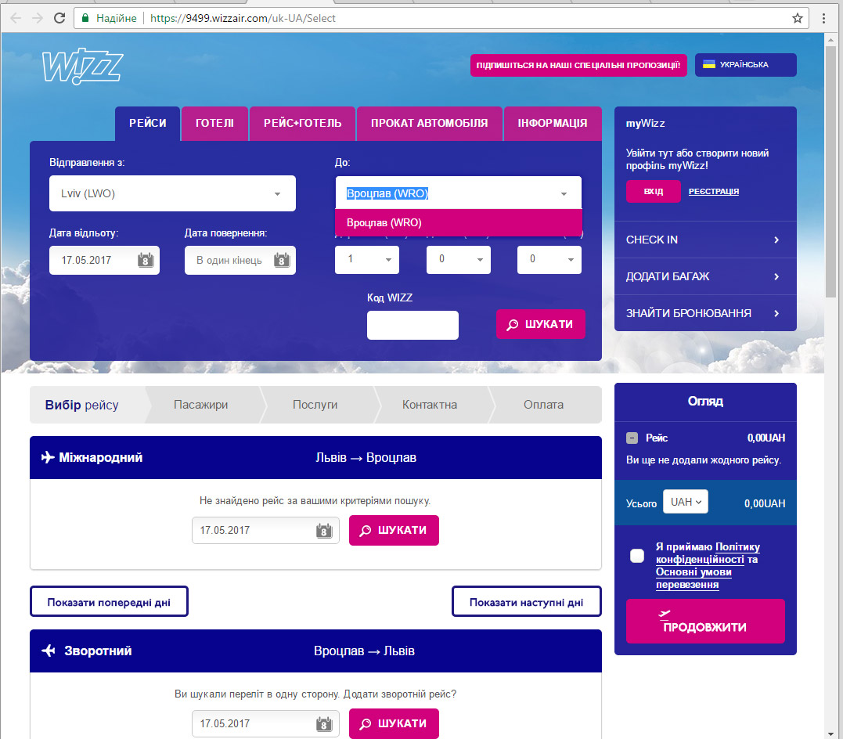The image size is (843, 739).
Task: Open the ІНФОРМАЦІЯ tab
Action: click(553, 123)
